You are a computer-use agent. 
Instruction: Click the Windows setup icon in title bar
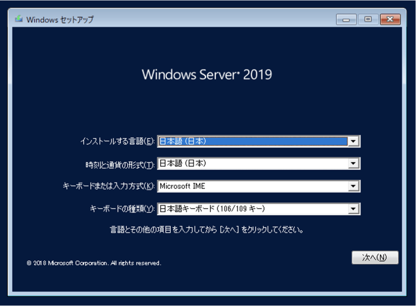point(19,19)
